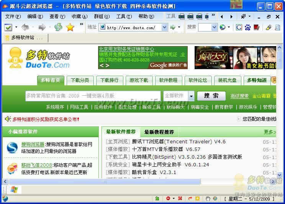Image resolution: width=285 pixels, height=204 pixels.
Task: Activate the yellow highlighter icon
Action: (269, 27)
